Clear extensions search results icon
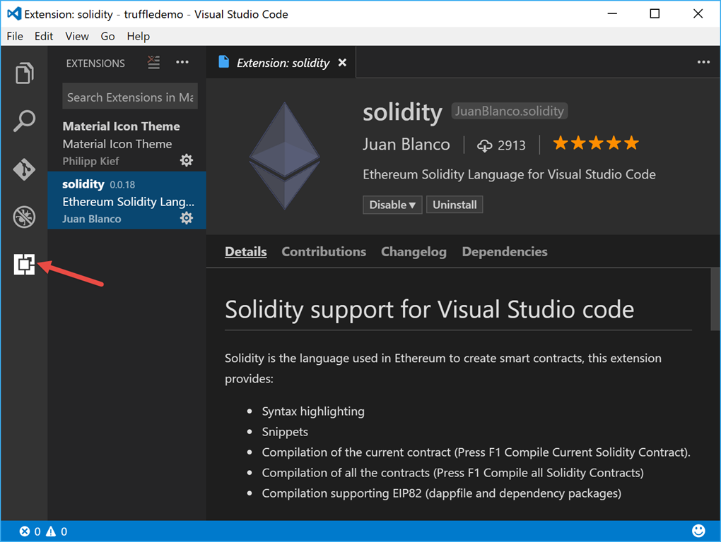Viewport: 721px width, 542px height. 153,62
